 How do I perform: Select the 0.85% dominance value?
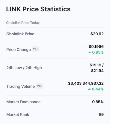(x=98, y=102)
